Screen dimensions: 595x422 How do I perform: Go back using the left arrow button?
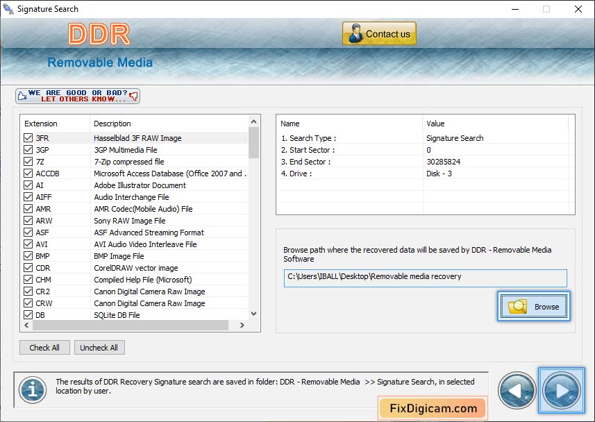click(517, 390)
